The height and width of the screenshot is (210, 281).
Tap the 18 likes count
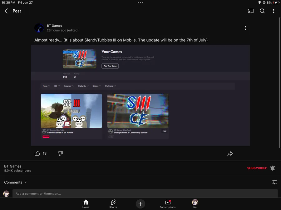(45, 154)
